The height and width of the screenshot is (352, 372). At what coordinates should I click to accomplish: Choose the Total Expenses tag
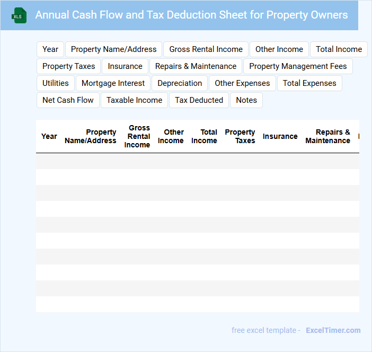[x=309, y=83]
